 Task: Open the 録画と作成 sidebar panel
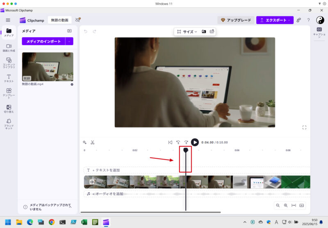[x=9, y=48]
